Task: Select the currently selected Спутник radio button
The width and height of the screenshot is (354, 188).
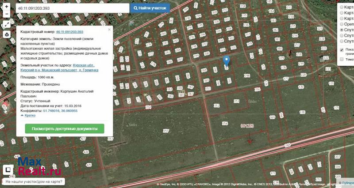Action: [341, 30]
